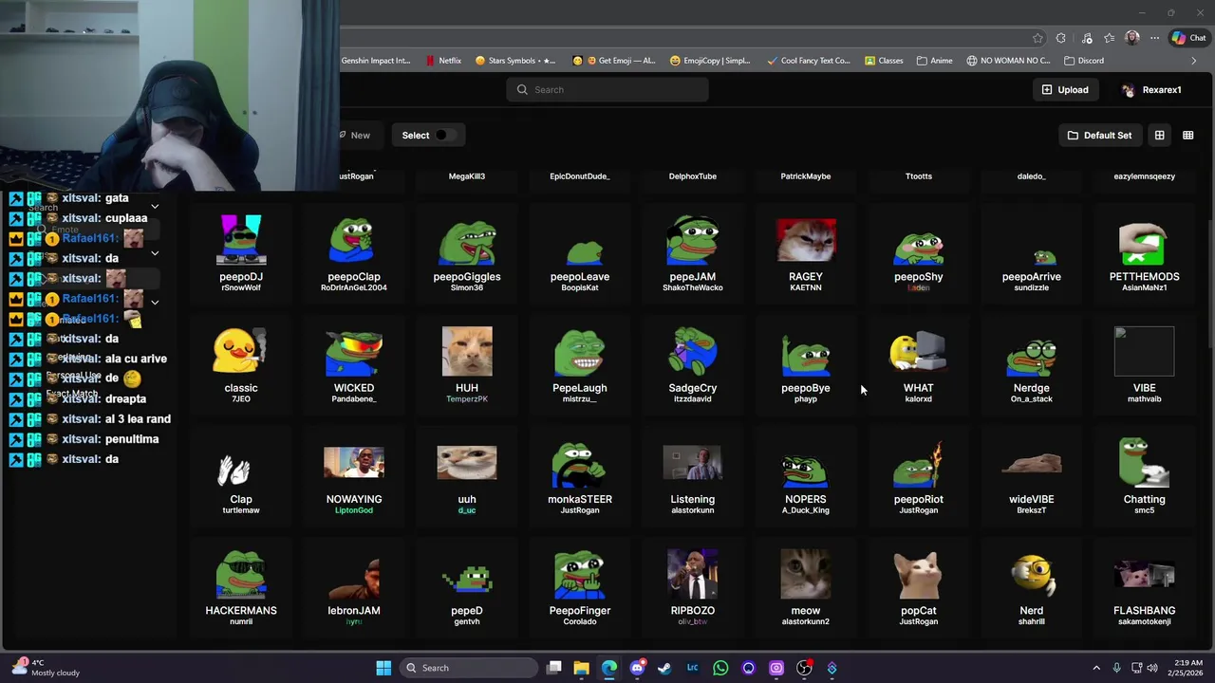Open the Classes bookmark

(884, 61)
